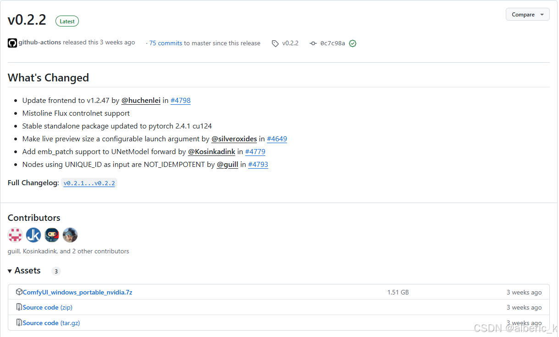Click the Mistoline Flux controlnet support line
This screenshot has width=559, height=337.
pyautogui.click(x=76, y=113)
